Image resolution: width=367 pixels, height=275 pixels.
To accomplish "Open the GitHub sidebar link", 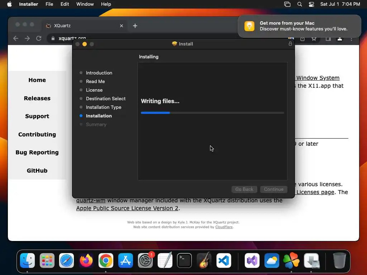I will click(x=37, y=171).
